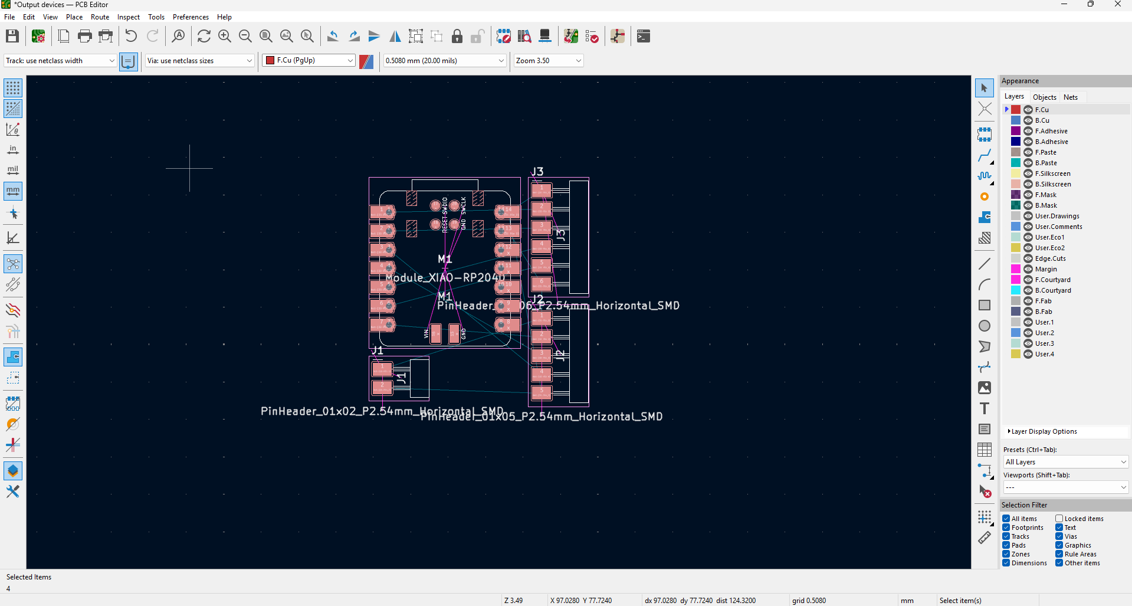The image size is (1132, 606).
Task: Undo last edit
Action: 131,37
